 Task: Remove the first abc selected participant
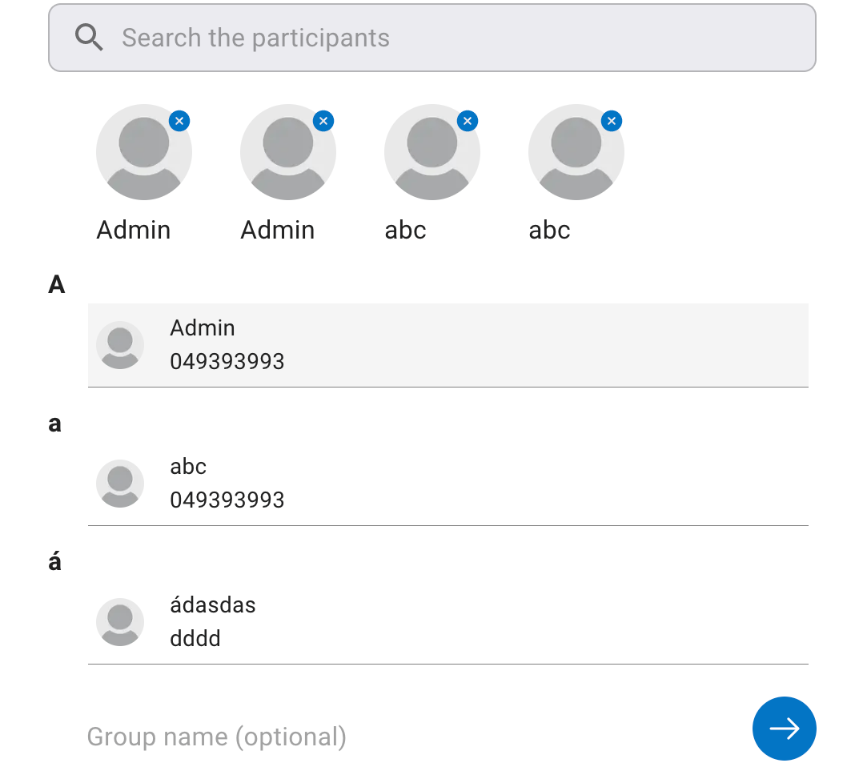pyautogui.click(x=468, y=121)
